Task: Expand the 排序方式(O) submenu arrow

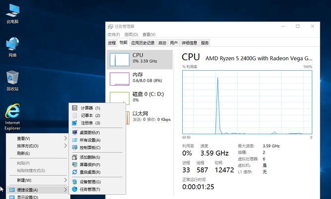Action: (66, 146)
